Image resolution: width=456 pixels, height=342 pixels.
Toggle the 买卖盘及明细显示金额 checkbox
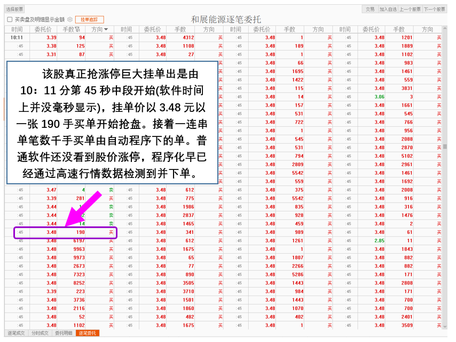coord(9,19)
